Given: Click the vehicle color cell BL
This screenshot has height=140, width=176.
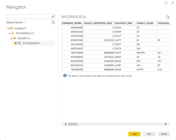Looking at the screenshot, I should pyautogui.click(x=147, y=40).
